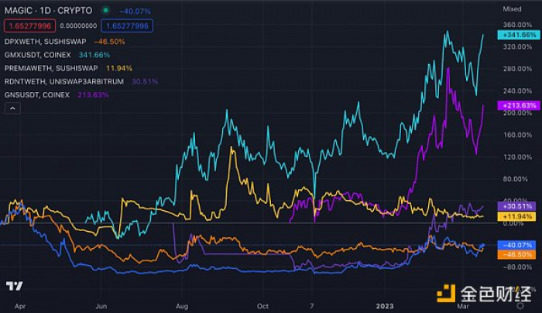Click the +30.51% purple price label
Image resolution: width=542 pixels, height=313 pixels.
(x=516, y=206)
